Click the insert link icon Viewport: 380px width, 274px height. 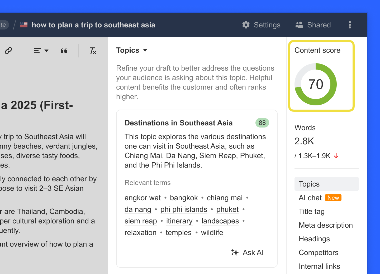pos(8,51)
